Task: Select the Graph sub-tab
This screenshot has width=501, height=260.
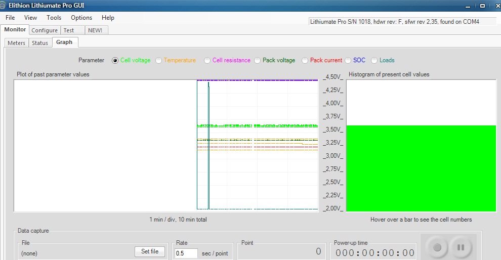Action: (x=65, y=42)
